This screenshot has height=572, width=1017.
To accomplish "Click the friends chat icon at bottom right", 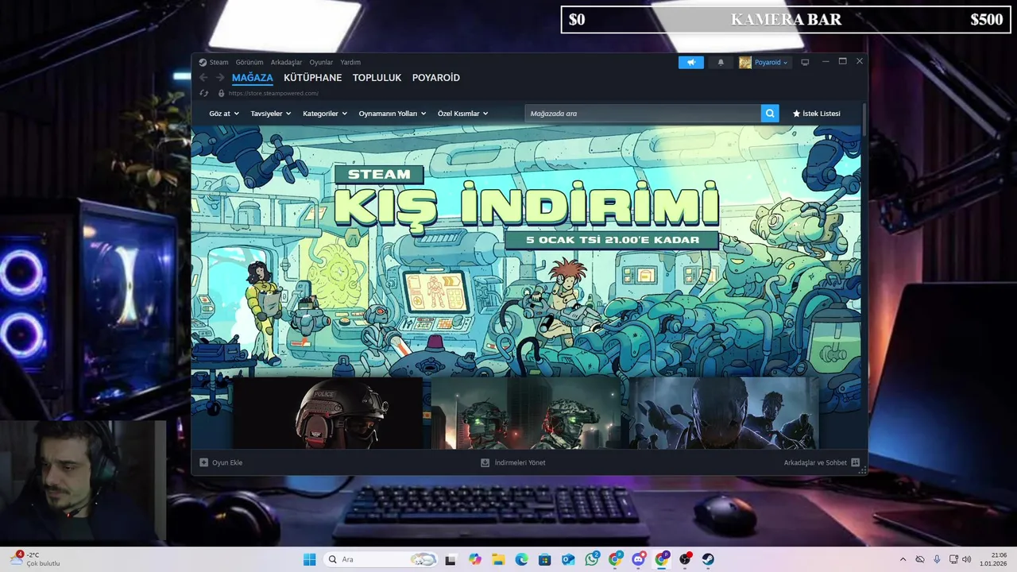I will (855, 462).
